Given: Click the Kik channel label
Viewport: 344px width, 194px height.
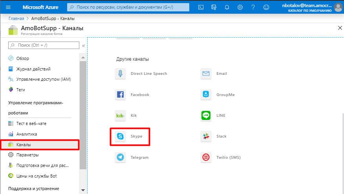Looking at the screenshot, I should point(134,115).
